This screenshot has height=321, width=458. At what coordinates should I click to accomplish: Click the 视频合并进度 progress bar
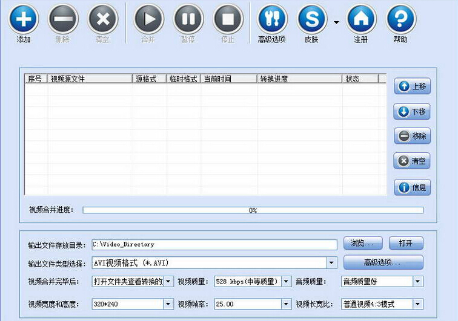pos(253,210)
